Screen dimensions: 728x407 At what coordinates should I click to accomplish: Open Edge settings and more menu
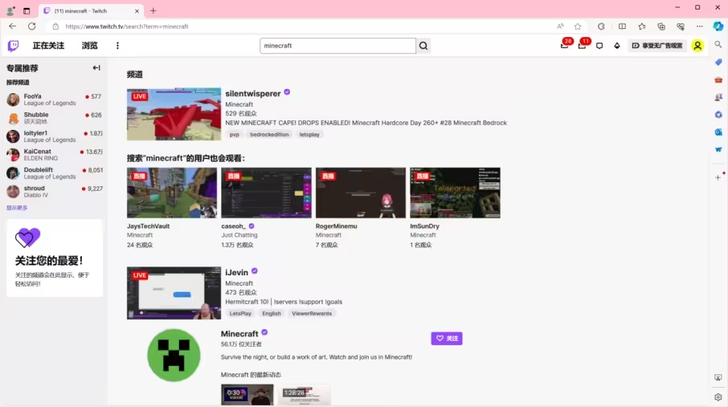pyautogui.click(x=700, y=26)
